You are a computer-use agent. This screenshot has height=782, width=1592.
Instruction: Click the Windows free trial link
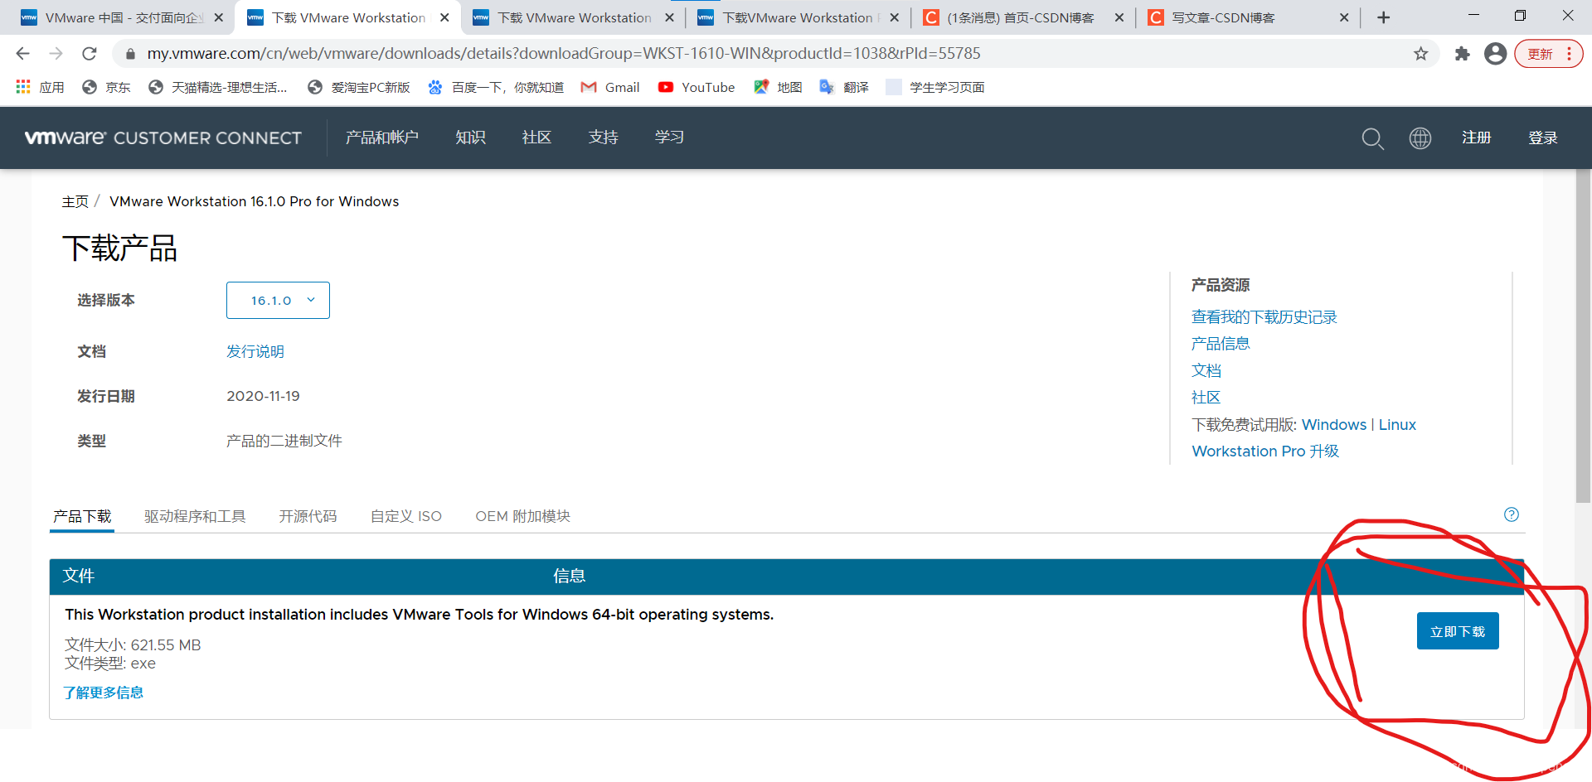tap(1334, 425)
